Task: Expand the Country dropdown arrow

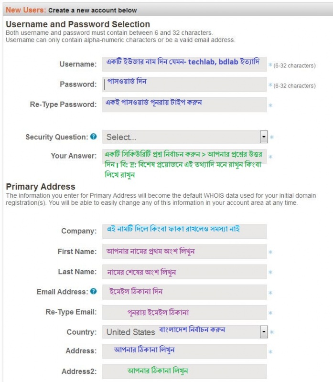Action: coord(264,332)
